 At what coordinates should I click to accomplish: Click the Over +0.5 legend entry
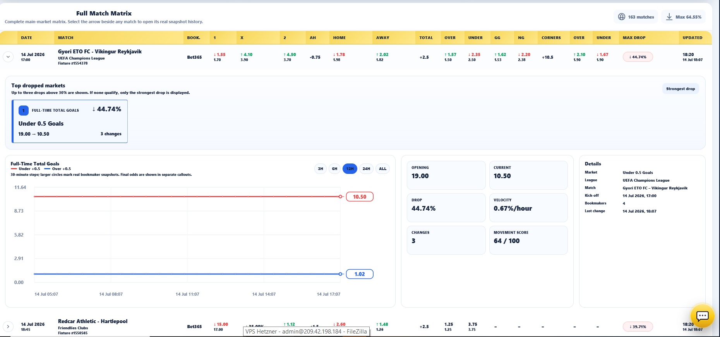tap(58, 169)
